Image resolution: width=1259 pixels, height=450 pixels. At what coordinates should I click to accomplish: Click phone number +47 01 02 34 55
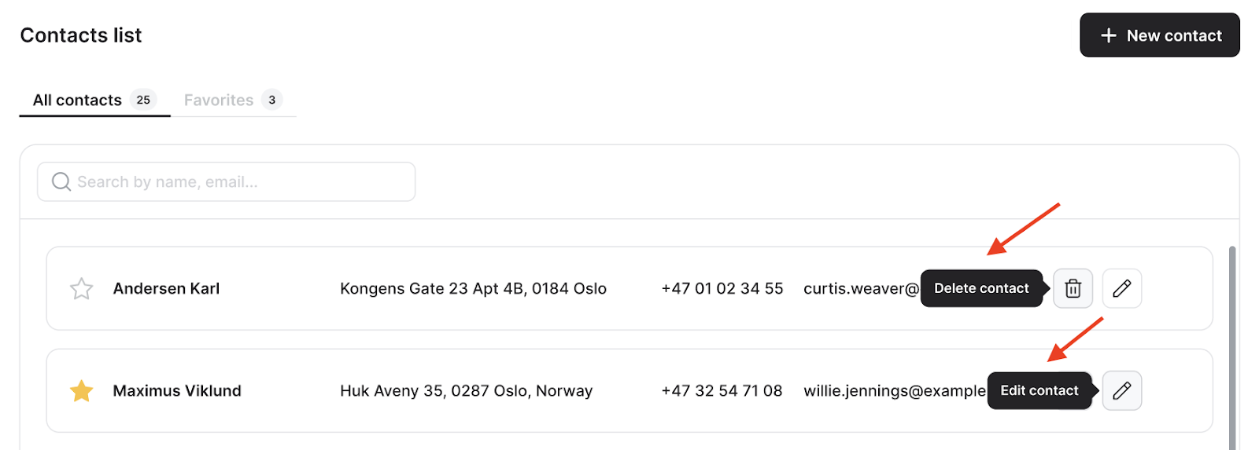tap(722, 288)
